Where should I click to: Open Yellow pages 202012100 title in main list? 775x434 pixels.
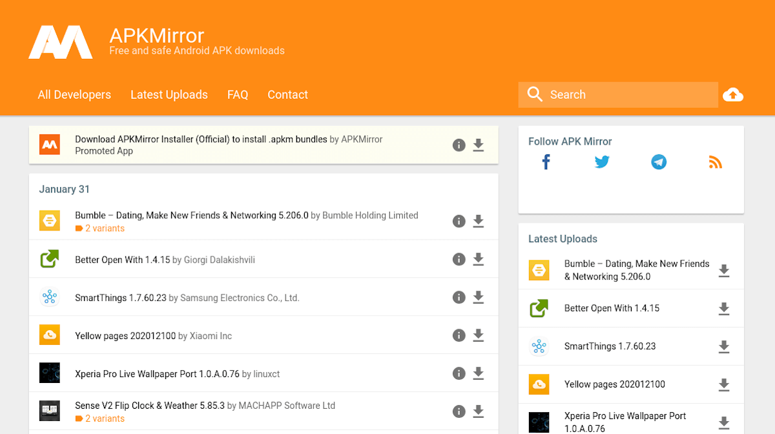[x=125, y=336]
